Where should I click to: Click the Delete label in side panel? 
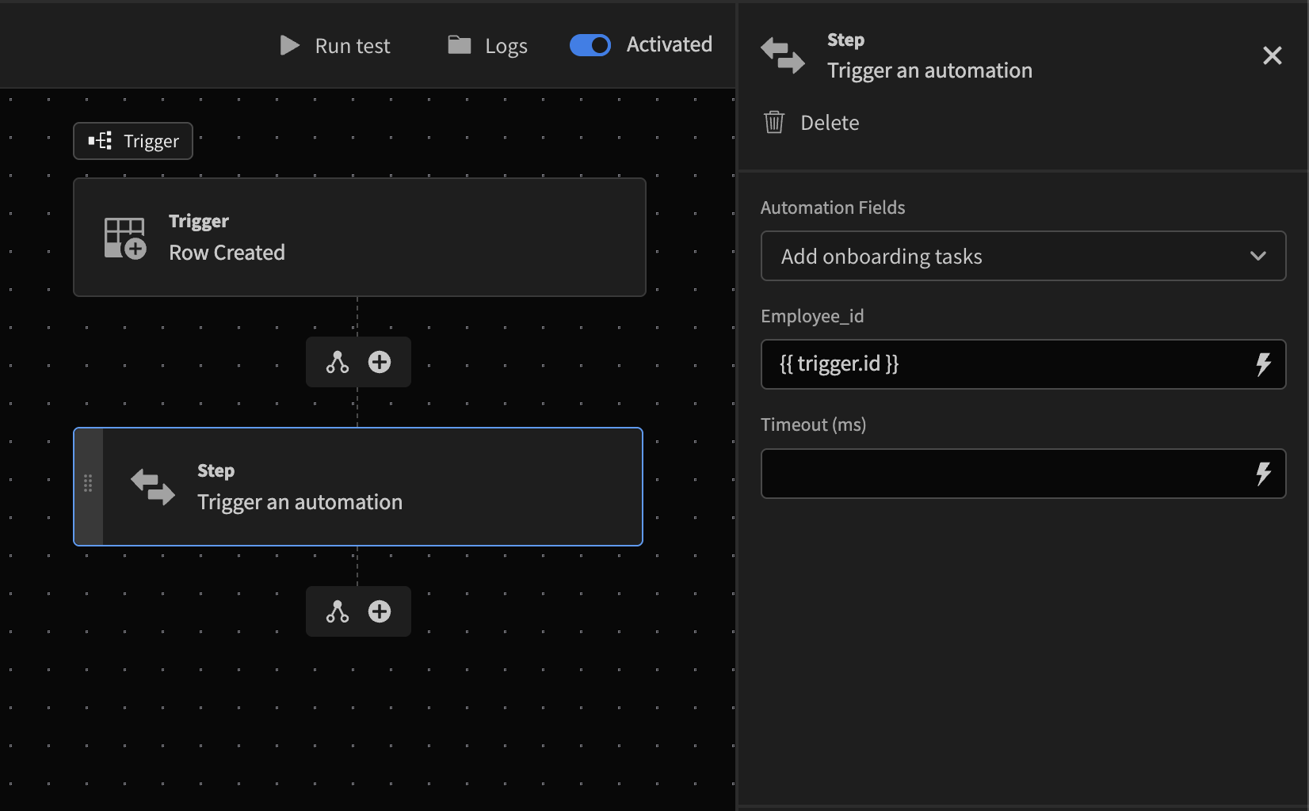(830, 123)
